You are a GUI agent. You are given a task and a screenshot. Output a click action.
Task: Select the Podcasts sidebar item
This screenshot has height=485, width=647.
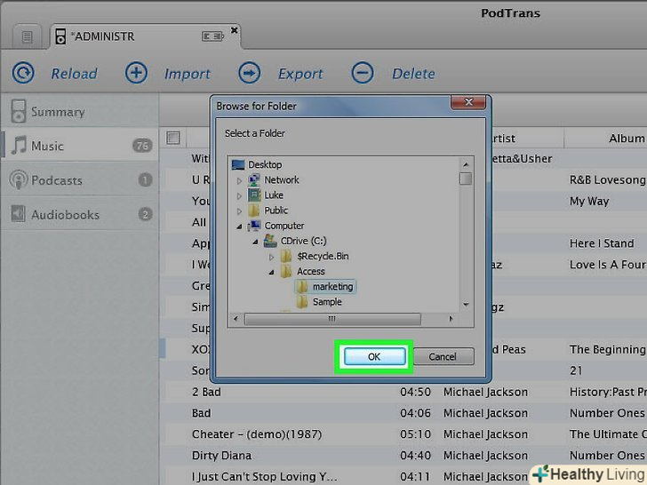79,179
